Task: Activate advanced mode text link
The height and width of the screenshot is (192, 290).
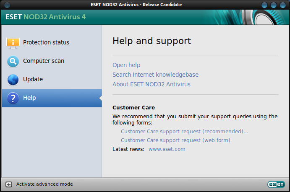Action: (44, 184)
